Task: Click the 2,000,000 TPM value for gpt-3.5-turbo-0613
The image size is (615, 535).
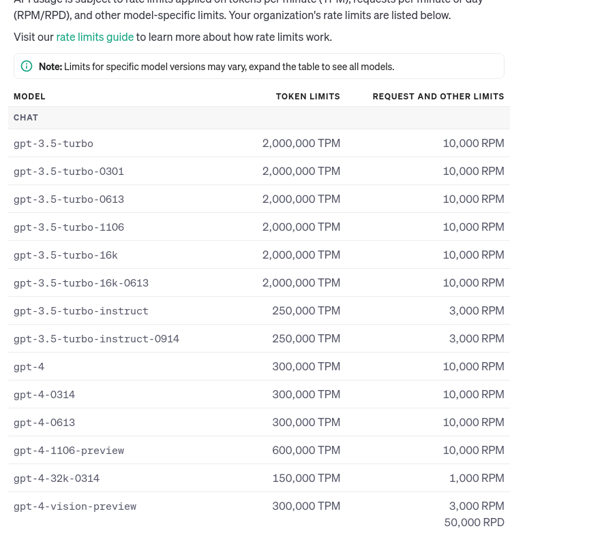Action: 301,199
